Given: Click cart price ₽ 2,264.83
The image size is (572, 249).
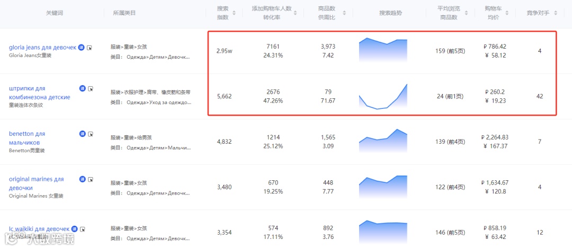Looking at the screenshot, I should click(x=495, y=137).
